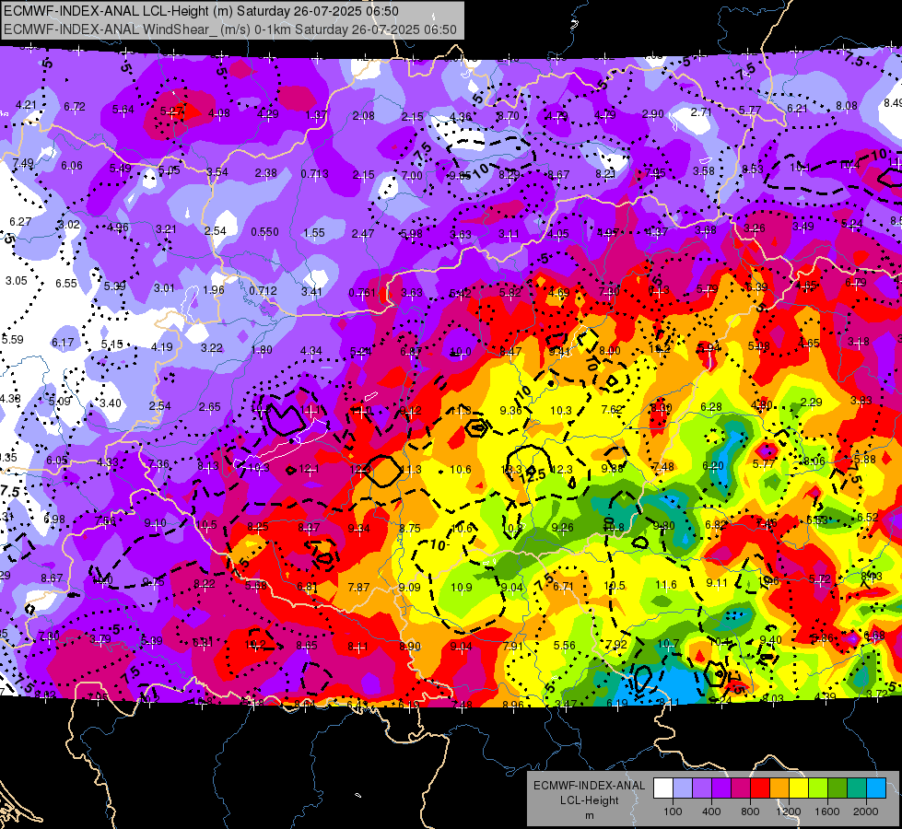Select the sky blue legend box
The image size is (902, 829).
pyautogui.click(x=876, y=788)
